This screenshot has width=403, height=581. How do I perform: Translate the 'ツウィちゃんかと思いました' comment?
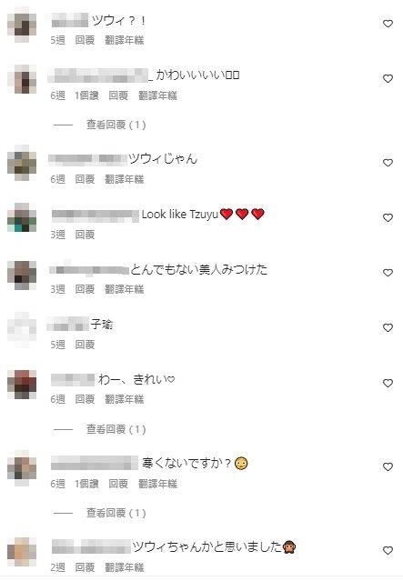(125, 567)
